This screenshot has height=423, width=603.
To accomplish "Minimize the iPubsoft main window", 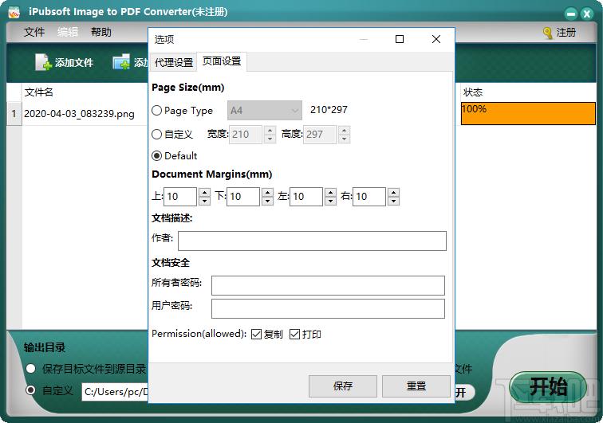I will click(x=571, y=14).
